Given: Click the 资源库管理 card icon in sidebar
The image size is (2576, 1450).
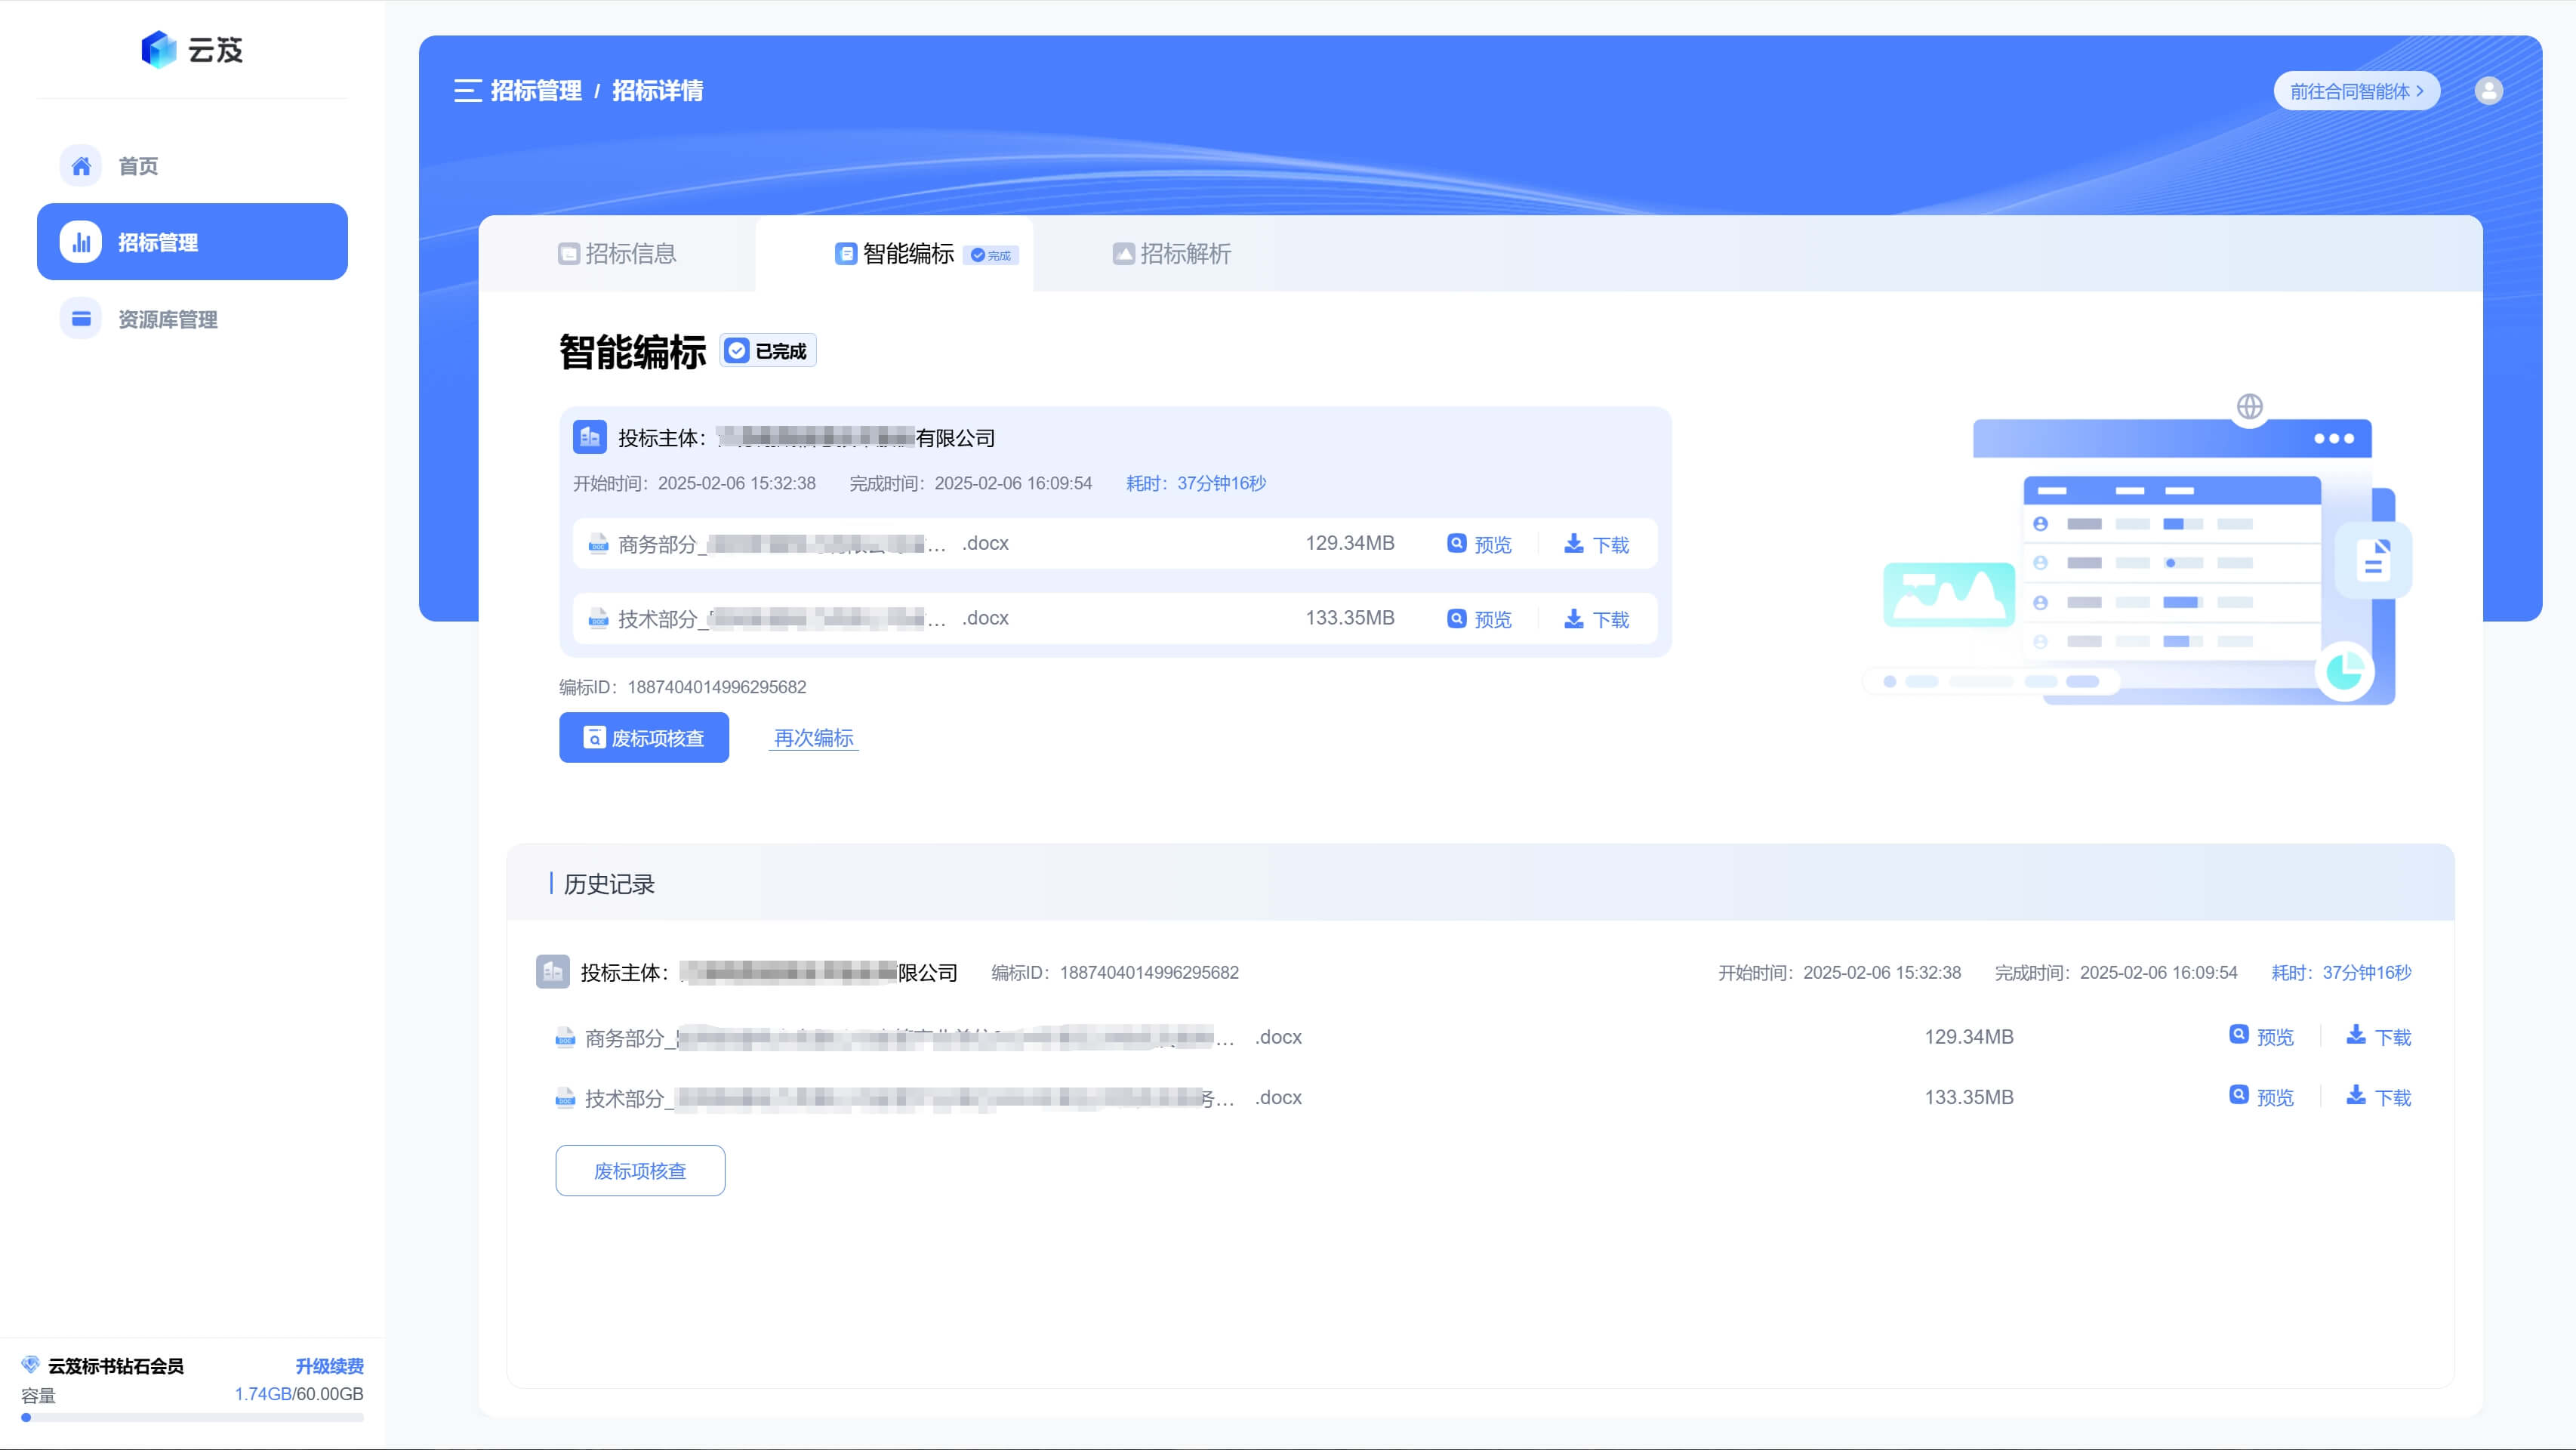Looking at the screenshot, I should 81,319.
